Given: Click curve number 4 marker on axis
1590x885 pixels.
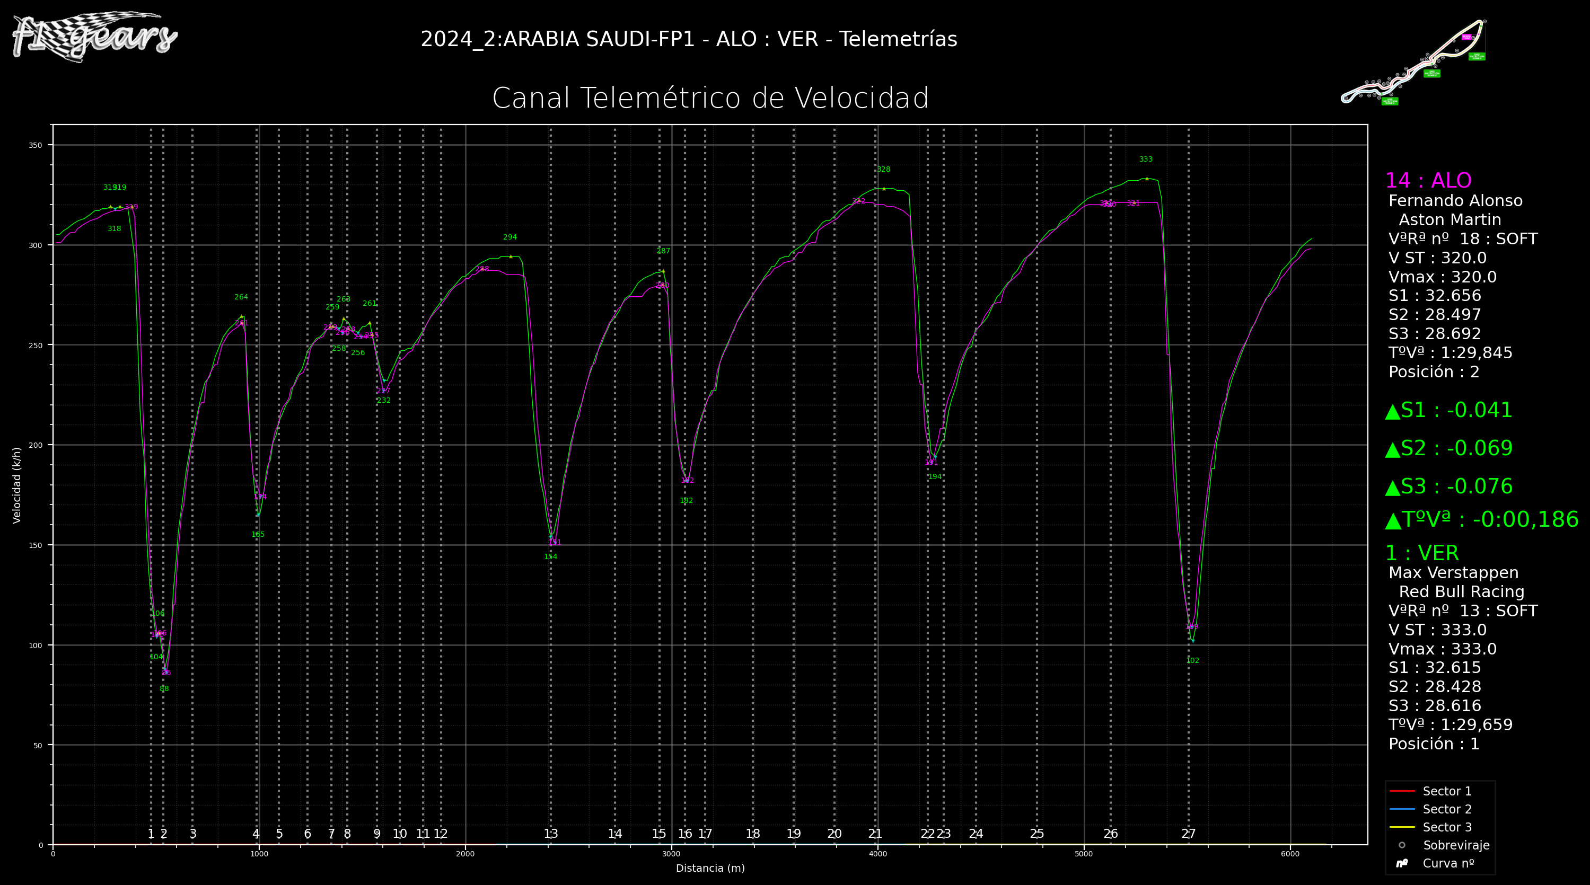Looking at the screenshot, I should click(256, 834).
